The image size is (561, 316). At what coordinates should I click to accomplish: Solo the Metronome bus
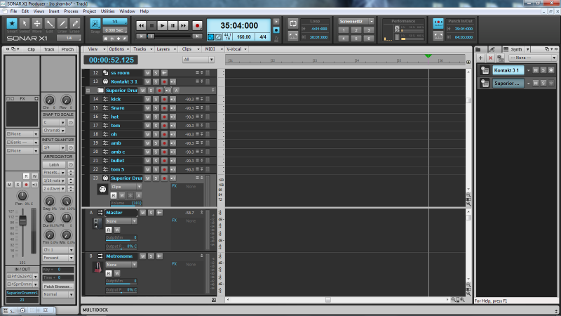[x=151, y=256]
